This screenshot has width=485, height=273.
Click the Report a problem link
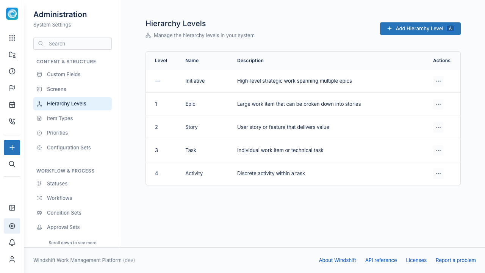tap(456, 260)
